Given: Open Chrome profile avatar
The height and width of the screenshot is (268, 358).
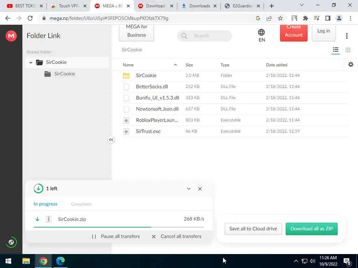Looking at the screenshot, I should [x=339, y=18].
